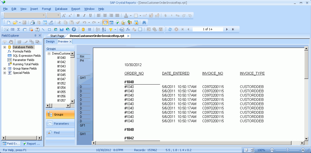Open the Select Expert filter dropdown arrow
The width and height of the screenshot is (311, 153).
[115, 29]
